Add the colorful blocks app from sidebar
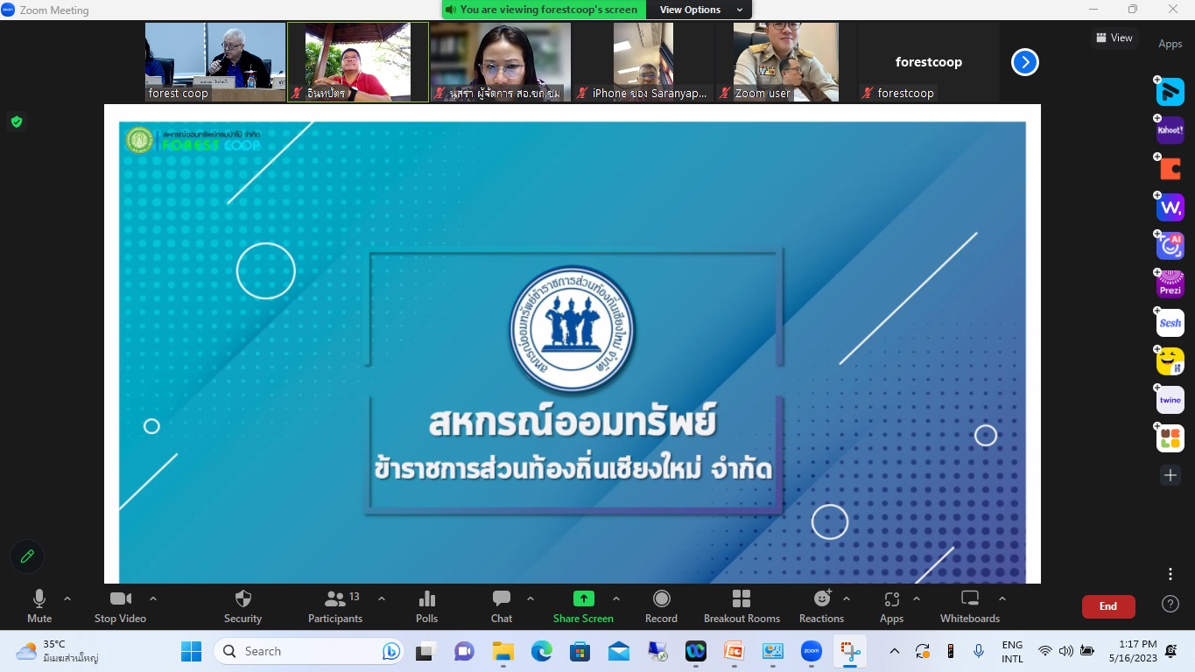 tap(1170, 438)
